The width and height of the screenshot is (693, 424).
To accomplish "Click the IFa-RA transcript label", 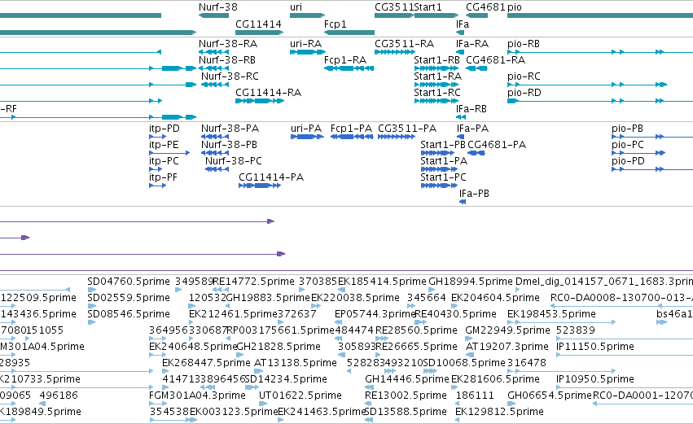I will [472, 44].
